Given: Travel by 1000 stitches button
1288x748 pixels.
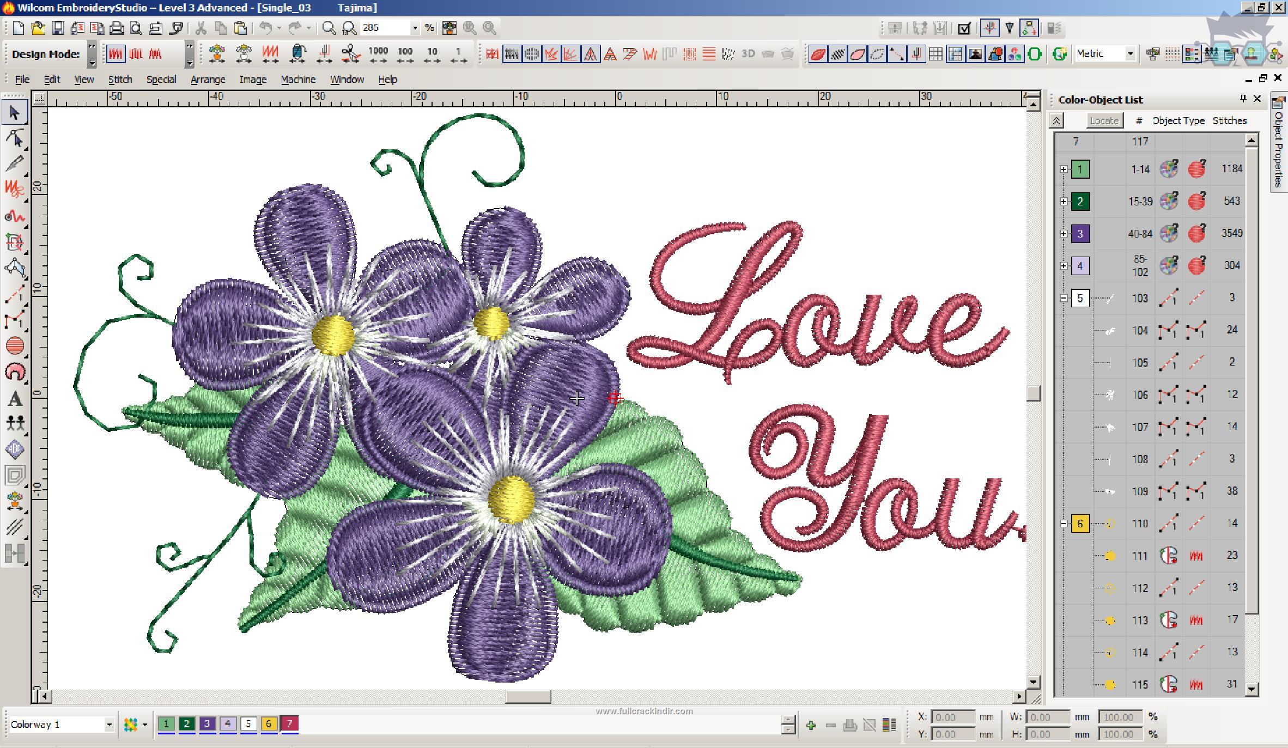Looking at the screenshot, I should coord(378,54).
